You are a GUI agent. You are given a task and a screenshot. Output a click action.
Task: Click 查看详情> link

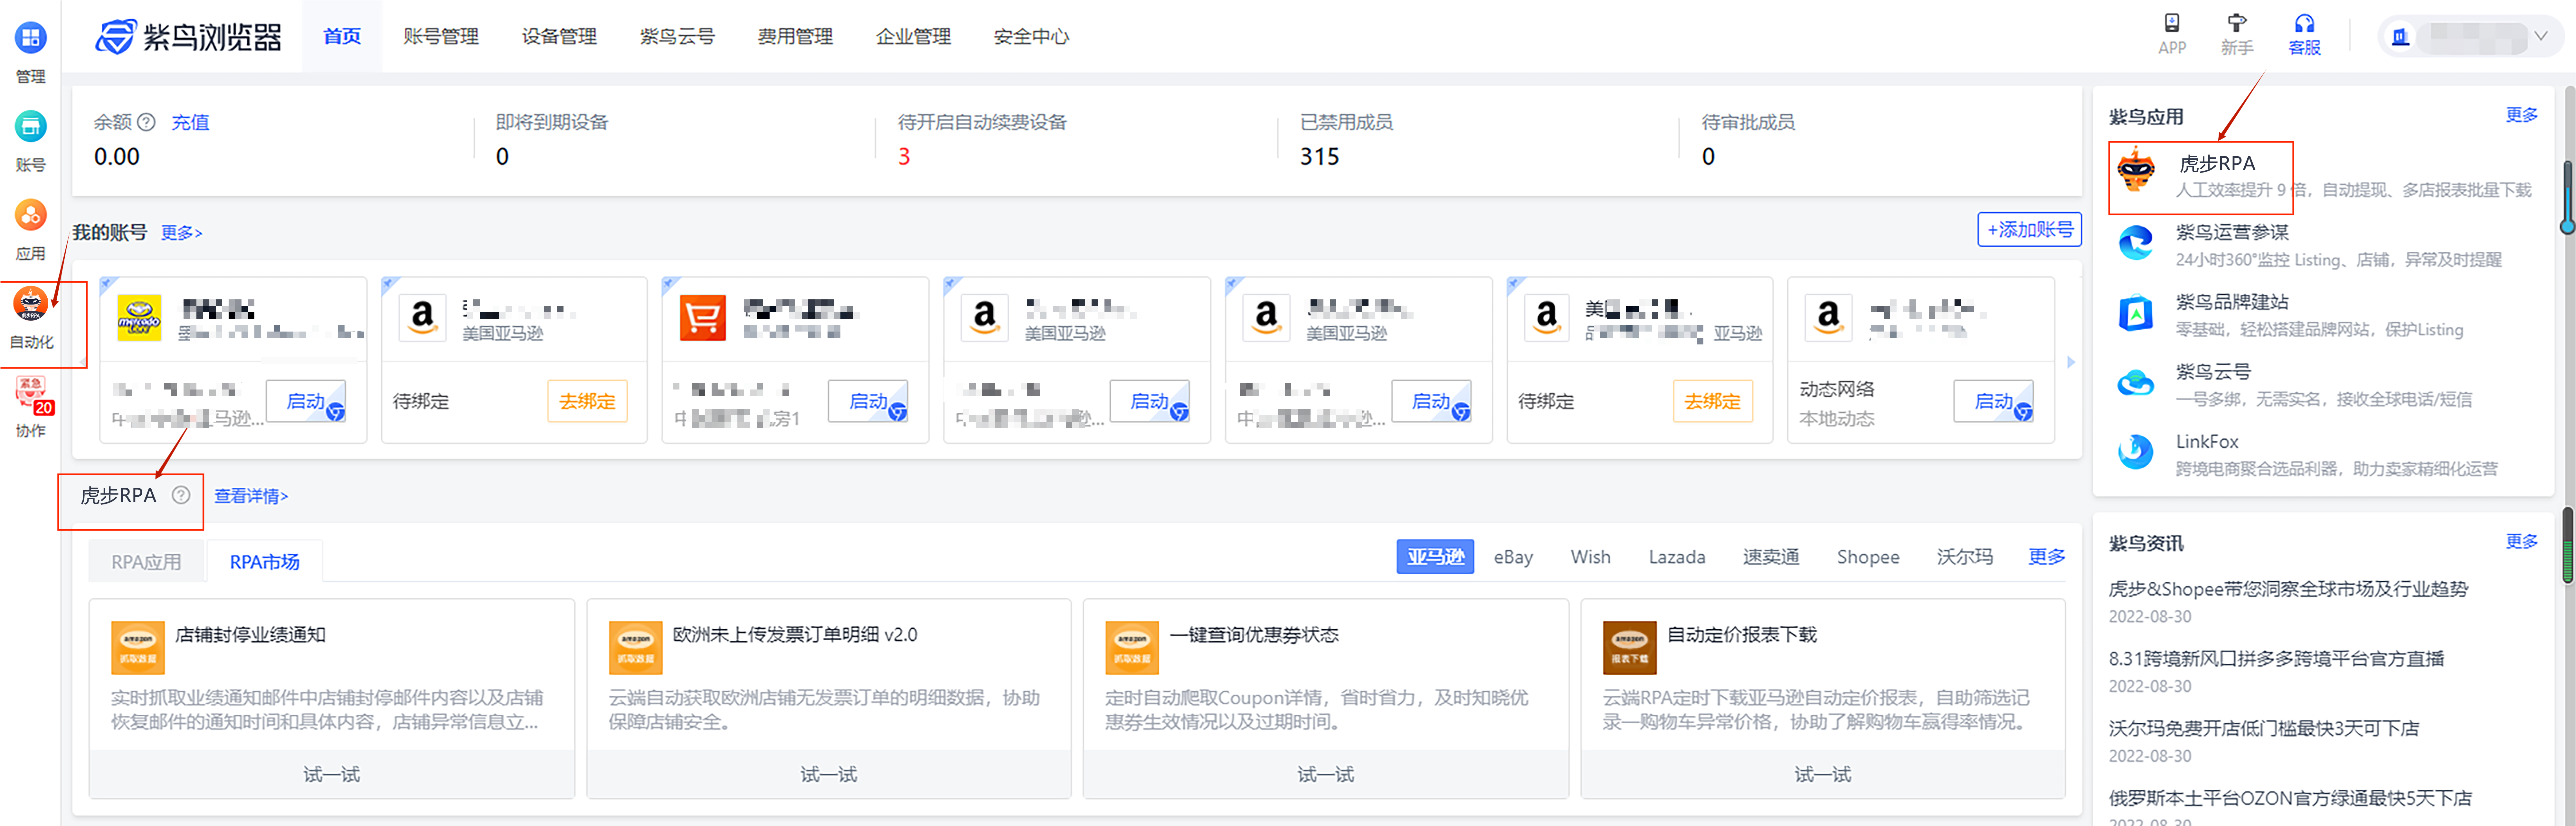click(x=251, y=496)
